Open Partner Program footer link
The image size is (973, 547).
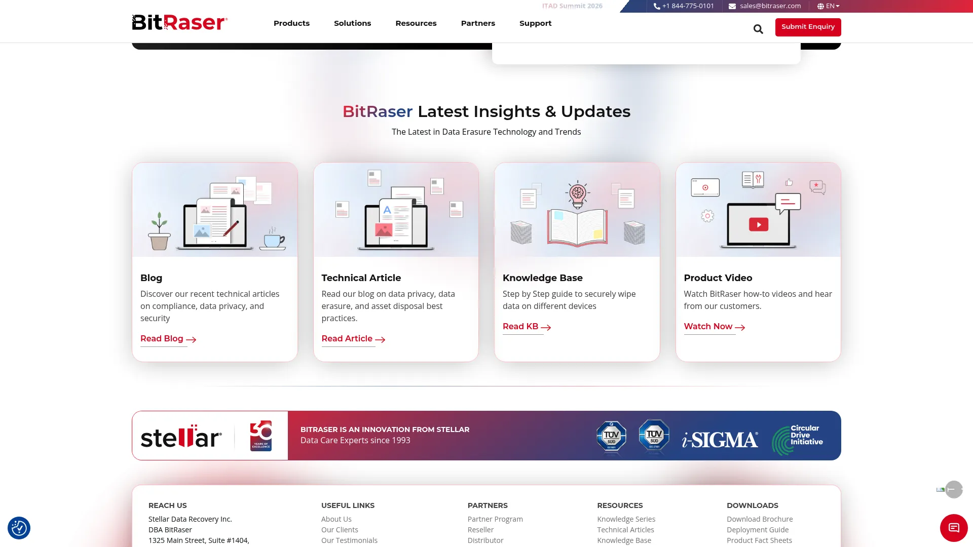click(495, 519)
